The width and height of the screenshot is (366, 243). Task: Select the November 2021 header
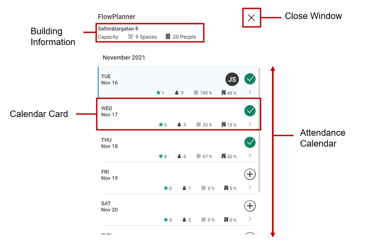123,58
